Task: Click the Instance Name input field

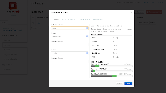Action: pos(70,45)
